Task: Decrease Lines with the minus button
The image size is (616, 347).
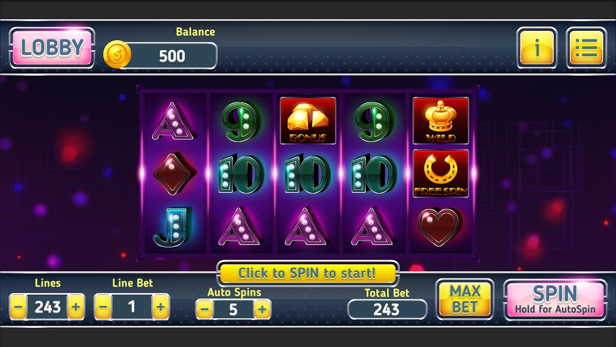Action: [18, 307]
